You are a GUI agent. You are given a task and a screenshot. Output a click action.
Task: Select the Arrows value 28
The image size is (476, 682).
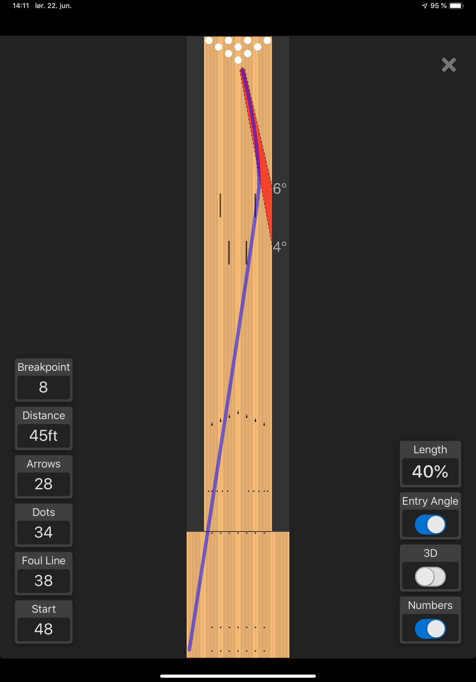(44, 484)
